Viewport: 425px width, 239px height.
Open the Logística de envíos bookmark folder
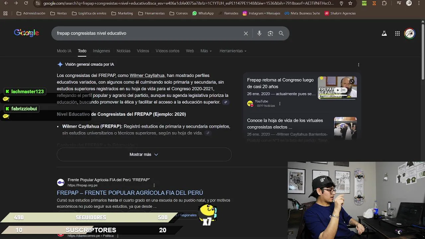coord(89,13)
